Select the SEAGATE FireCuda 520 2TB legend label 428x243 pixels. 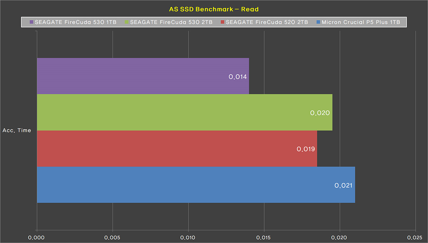(267, 22)
